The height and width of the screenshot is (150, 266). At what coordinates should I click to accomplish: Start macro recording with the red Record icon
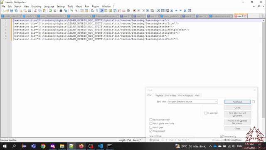(134, 11)
